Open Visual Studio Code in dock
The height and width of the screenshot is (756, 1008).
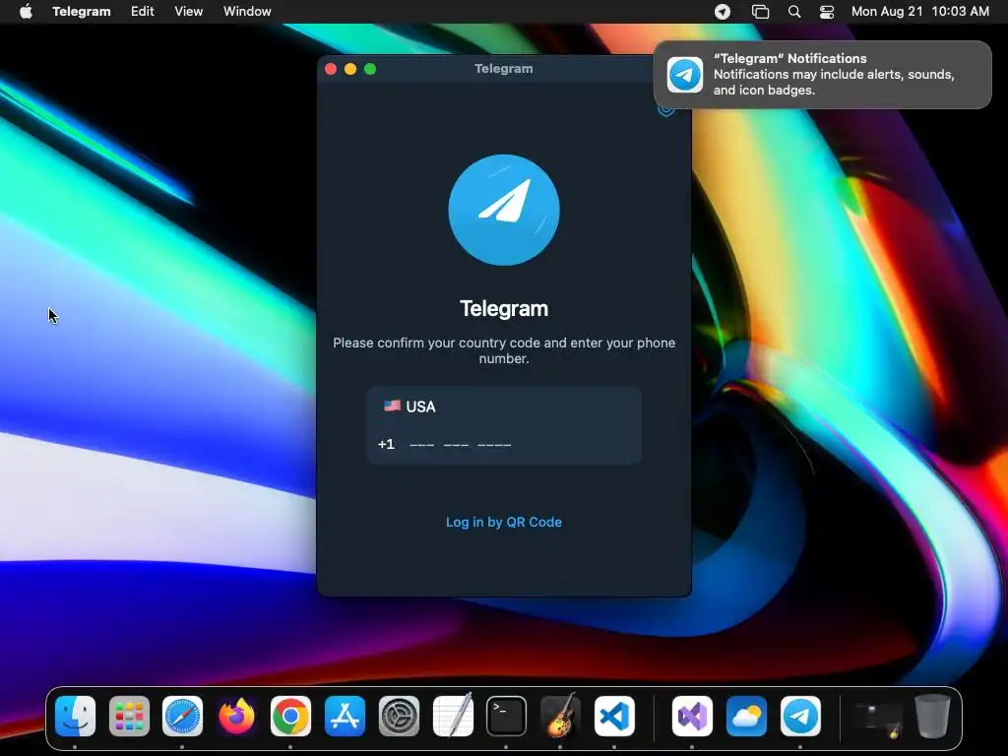[614, 716]
